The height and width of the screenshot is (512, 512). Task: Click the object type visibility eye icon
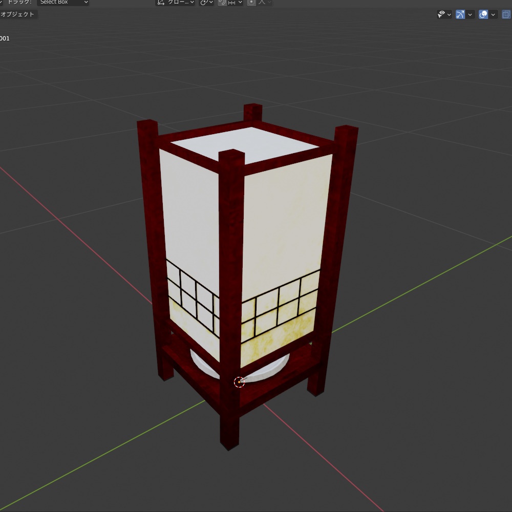tap(441, 14)
